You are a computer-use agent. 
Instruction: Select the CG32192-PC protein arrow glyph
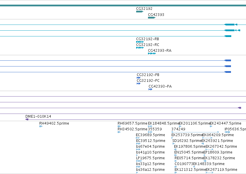(138, 84)
